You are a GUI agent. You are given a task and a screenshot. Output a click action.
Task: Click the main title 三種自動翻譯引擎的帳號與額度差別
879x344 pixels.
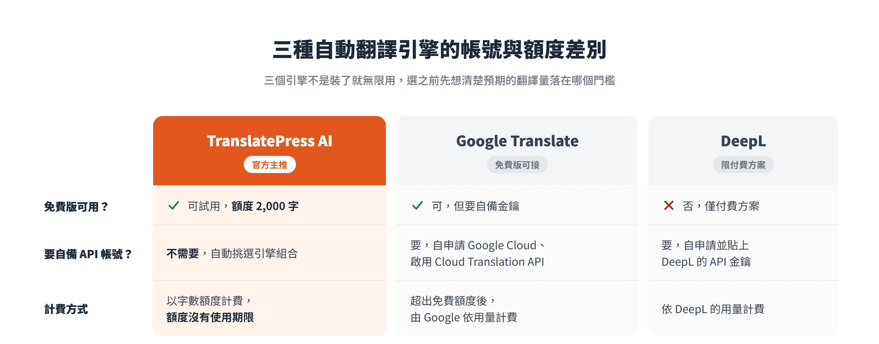[439, 50]
